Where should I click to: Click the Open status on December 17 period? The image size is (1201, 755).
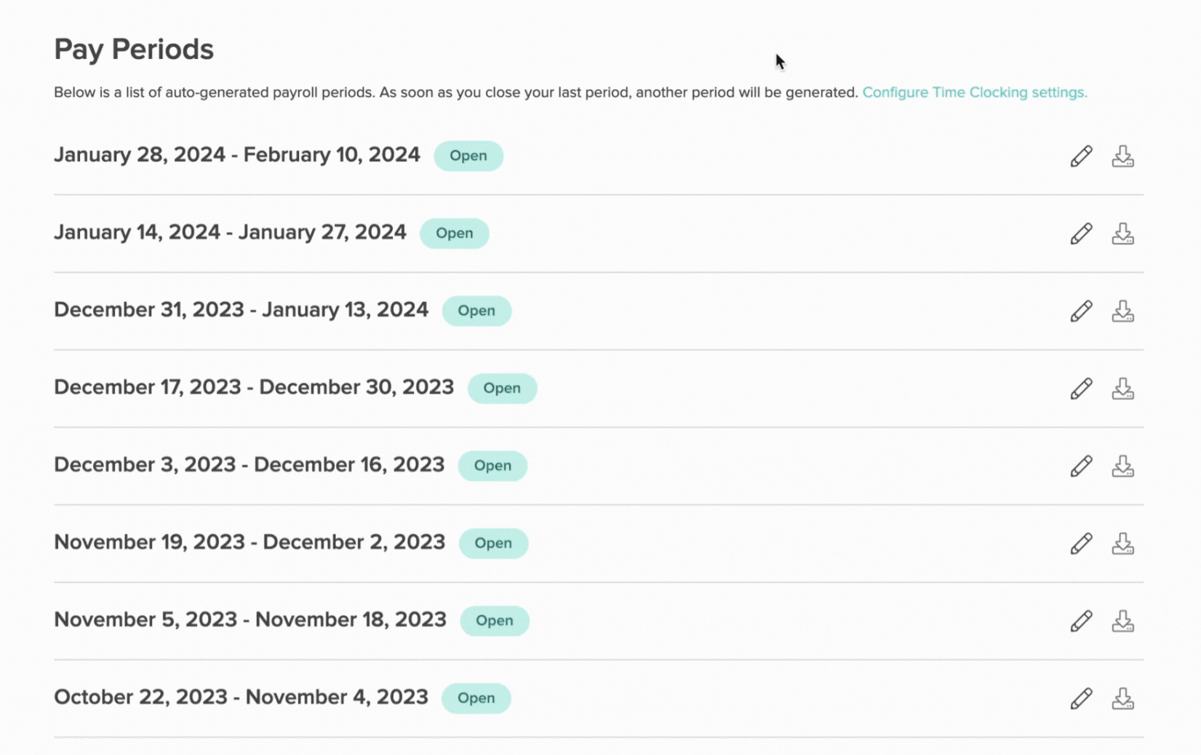(x=502, y=388)
